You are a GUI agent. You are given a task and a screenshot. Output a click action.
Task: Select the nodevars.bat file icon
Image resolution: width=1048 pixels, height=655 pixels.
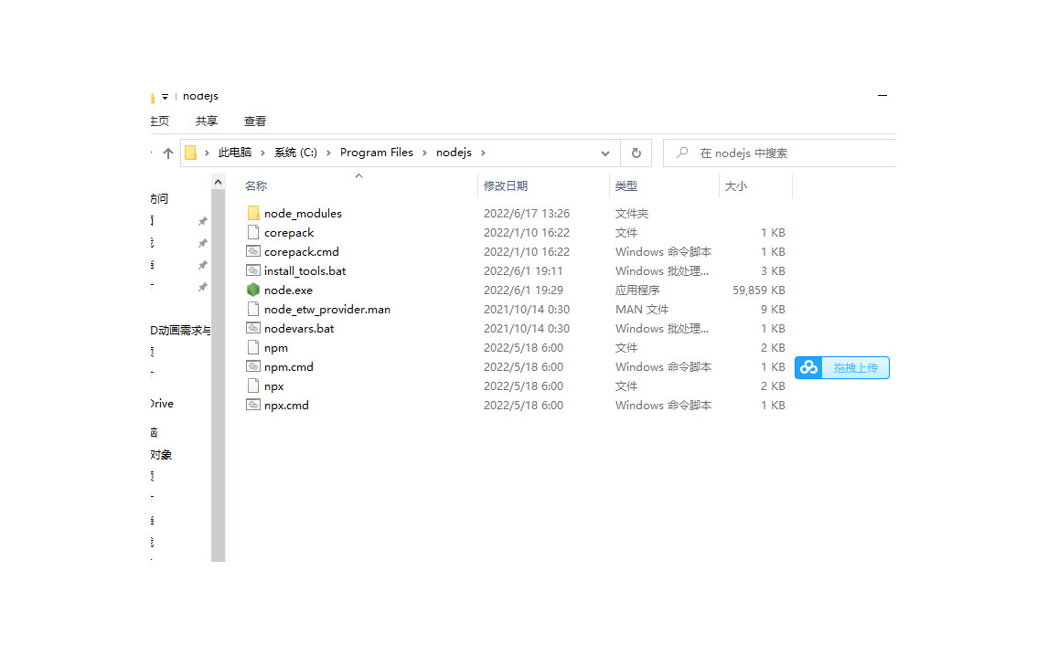click(253, 329)
